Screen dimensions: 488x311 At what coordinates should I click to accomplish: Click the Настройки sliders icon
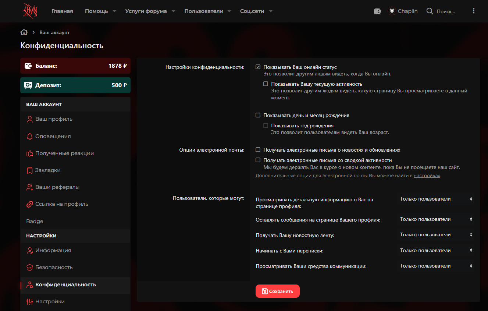pos(30,302)
